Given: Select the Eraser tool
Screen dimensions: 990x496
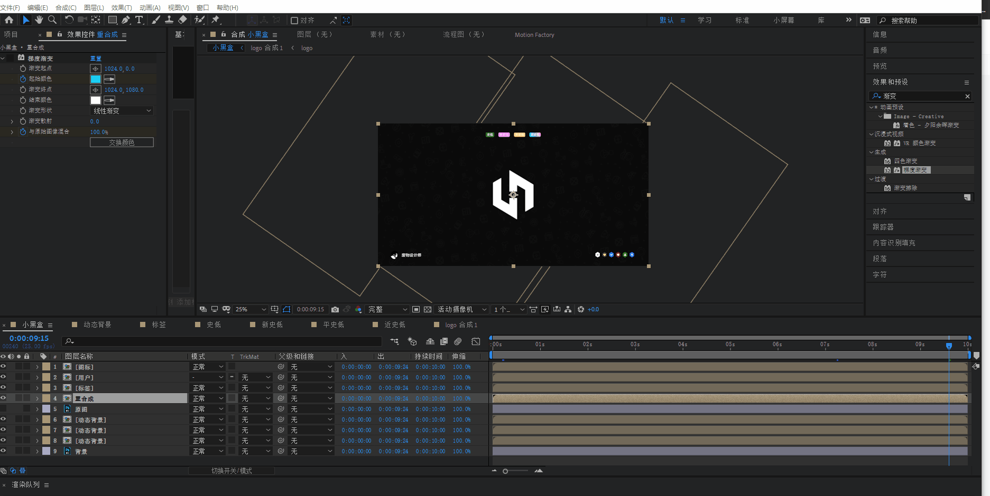Looking at the screenshot, I should click(x=182, y=20).
